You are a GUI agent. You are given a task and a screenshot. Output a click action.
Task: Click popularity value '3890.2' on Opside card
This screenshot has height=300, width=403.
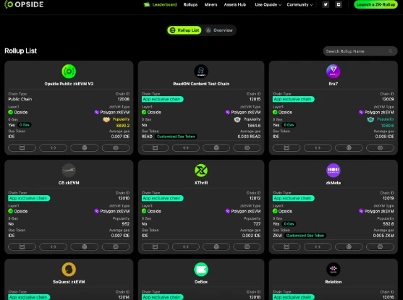point(123,126)
